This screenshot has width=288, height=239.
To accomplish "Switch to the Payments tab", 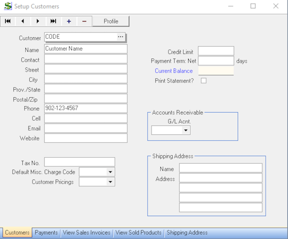I will tap(46, 233).
